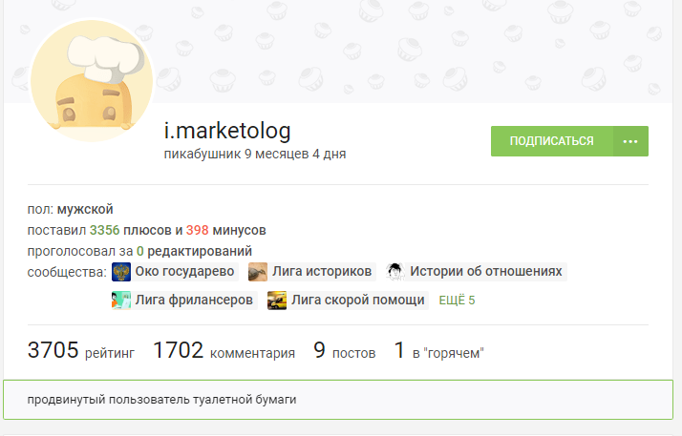Show the 1702 комментария list

tap(224, 352)
